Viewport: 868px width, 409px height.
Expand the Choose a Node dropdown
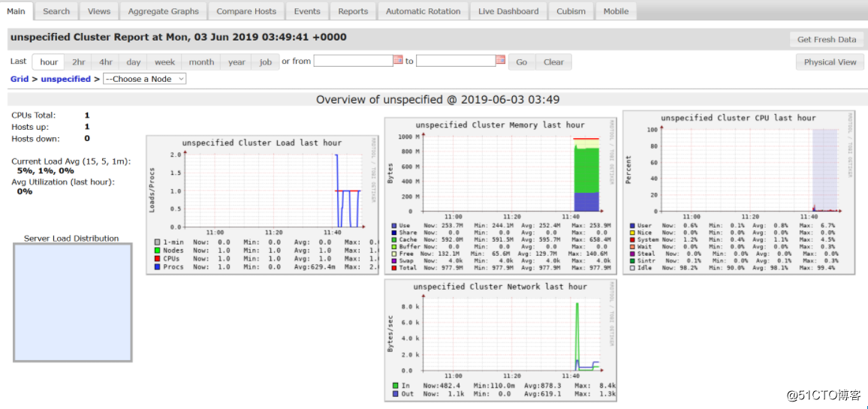[x=144, y=79]
